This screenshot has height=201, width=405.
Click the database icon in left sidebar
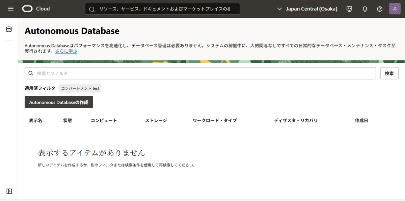click(9, 29)
